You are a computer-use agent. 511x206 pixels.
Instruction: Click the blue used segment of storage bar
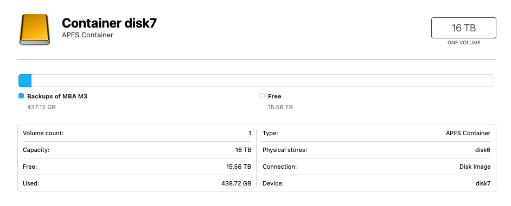[25, 81]
